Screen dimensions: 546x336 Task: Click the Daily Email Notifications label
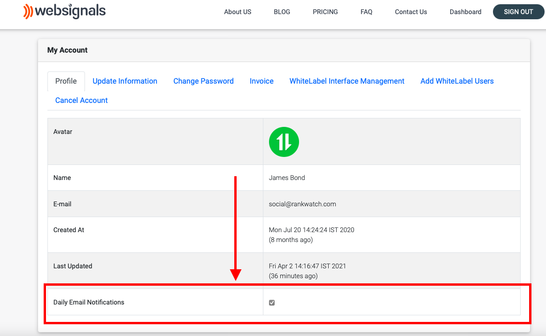pos(89,302)
